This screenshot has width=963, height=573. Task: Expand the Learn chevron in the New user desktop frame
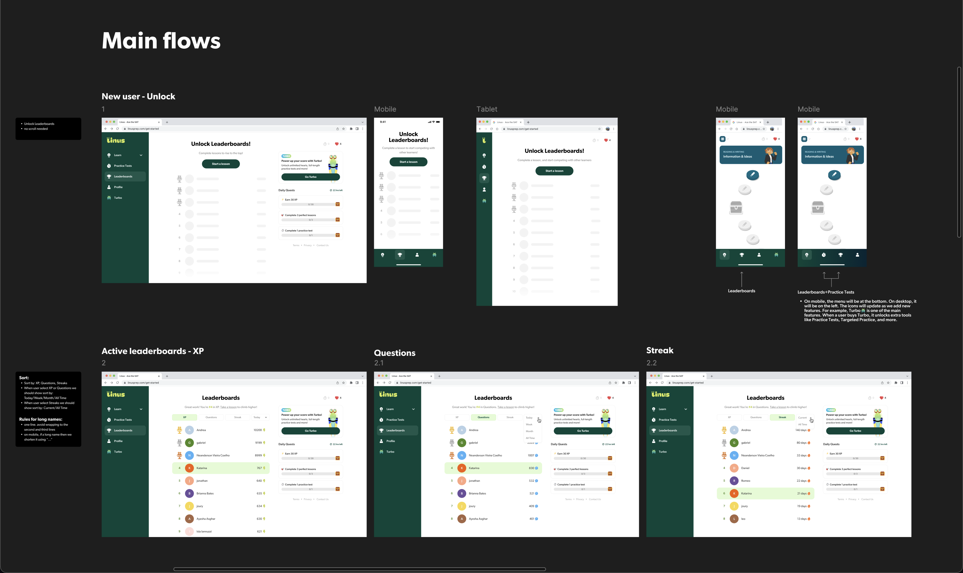141,155
